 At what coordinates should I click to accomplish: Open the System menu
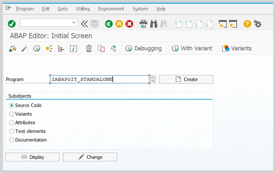140,9
